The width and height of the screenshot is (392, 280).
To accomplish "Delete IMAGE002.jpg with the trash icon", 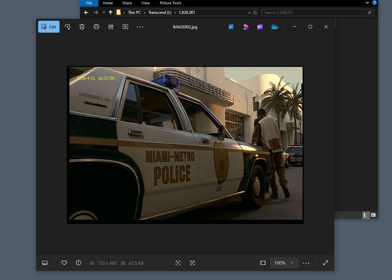I will click(x=82, y=27).
